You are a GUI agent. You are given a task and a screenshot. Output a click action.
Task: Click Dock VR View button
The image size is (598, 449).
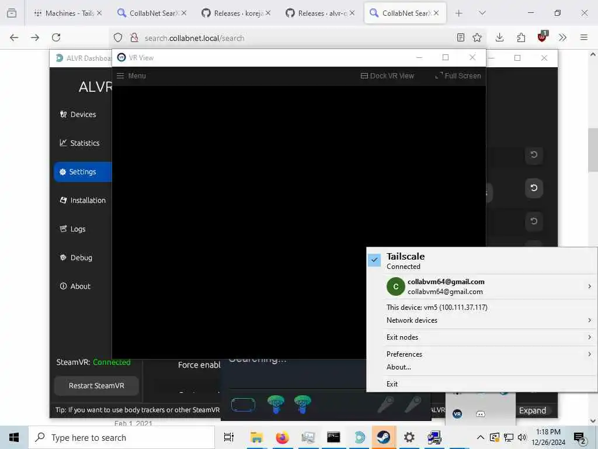pos(387,75)
